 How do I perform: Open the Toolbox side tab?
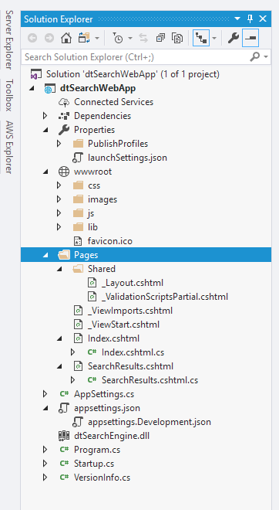pyautogui.click(x=9, y=94)
